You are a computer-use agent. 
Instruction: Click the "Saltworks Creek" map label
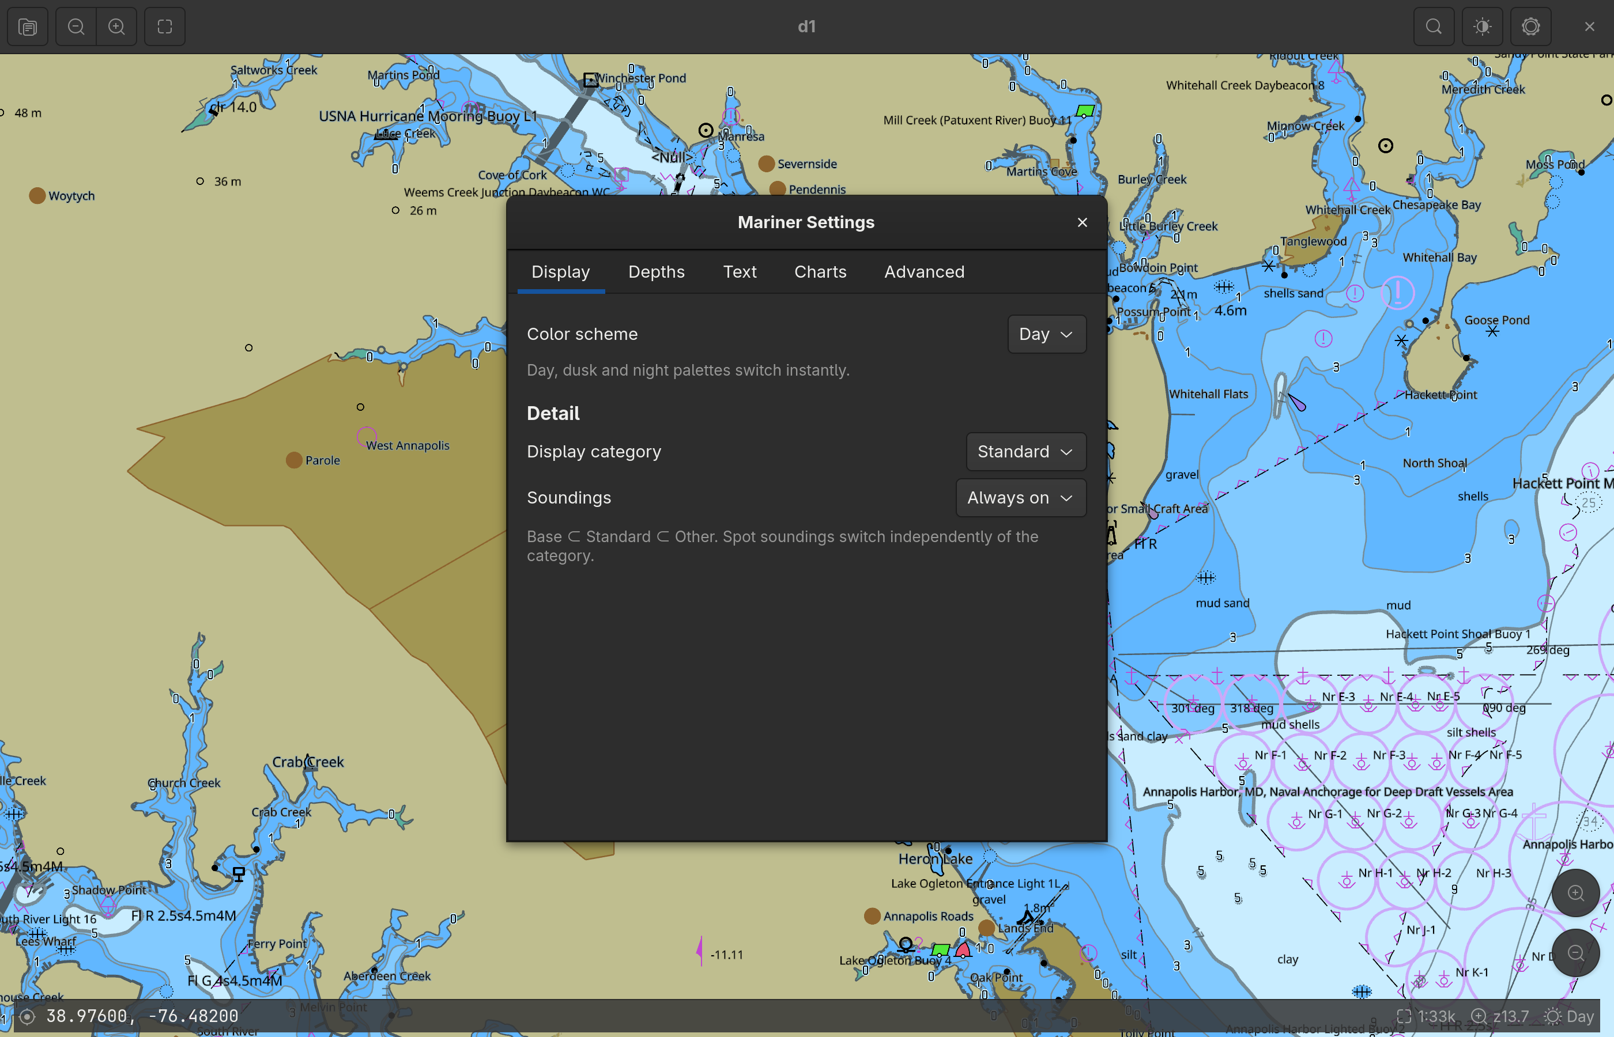tap(273, 70)
